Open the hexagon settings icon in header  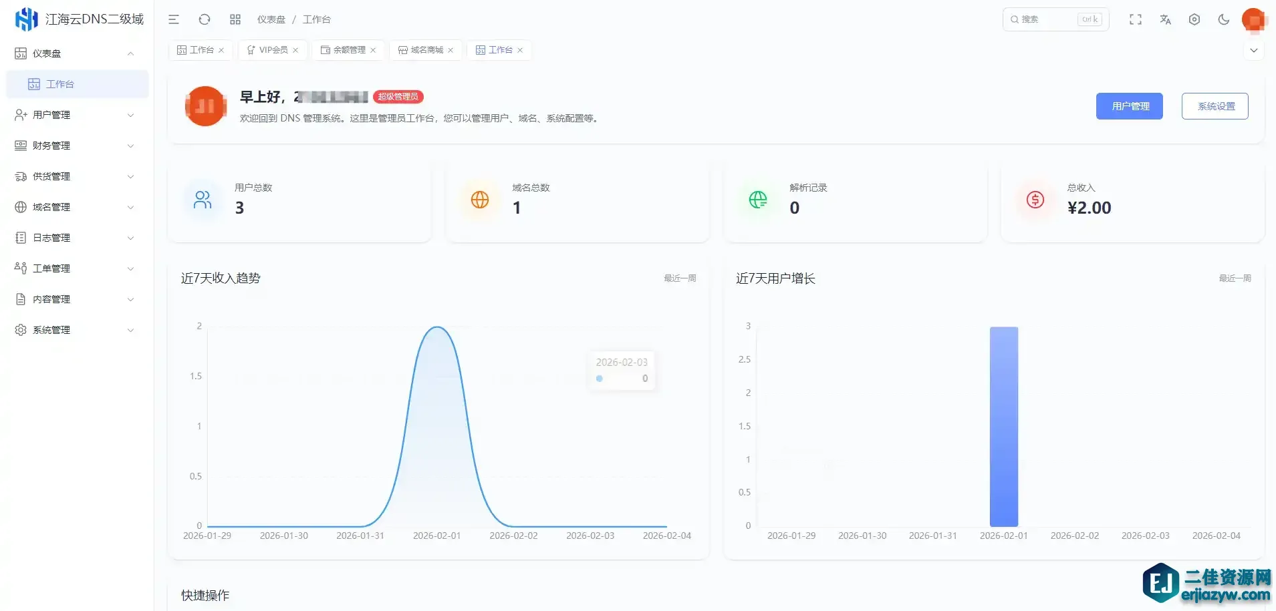[1194, 19]
